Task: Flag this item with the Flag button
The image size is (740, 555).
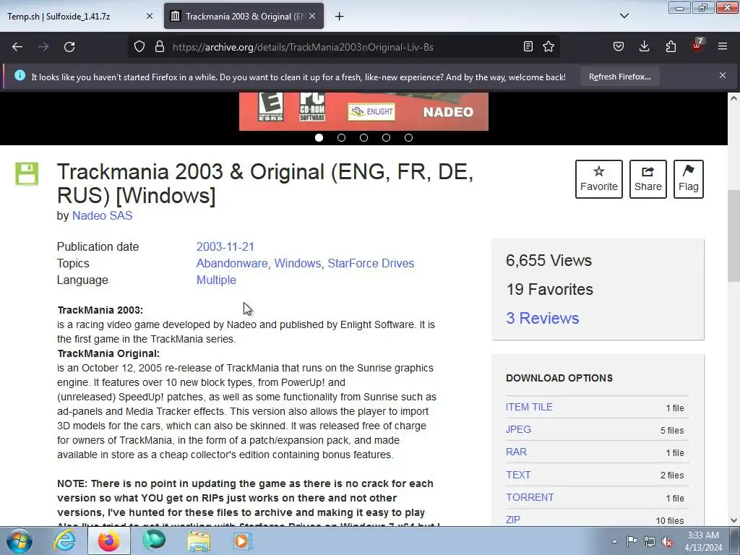Action: [x=689, y=179]
